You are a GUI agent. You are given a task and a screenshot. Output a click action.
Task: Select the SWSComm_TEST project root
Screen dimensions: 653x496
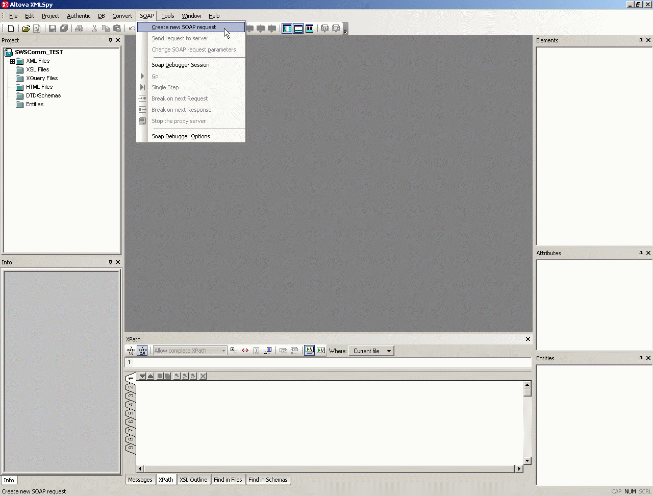tap(39, 52)
